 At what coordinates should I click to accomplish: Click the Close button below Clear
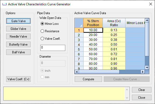click(x=142, y=97)
